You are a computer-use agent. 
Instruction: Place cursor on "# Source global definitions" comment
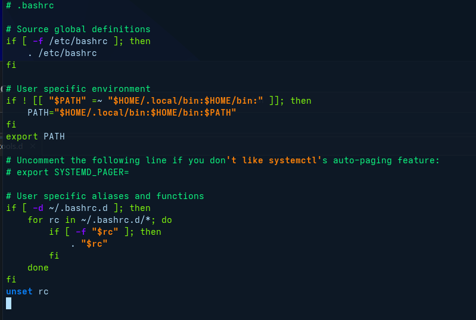[78, 29]
